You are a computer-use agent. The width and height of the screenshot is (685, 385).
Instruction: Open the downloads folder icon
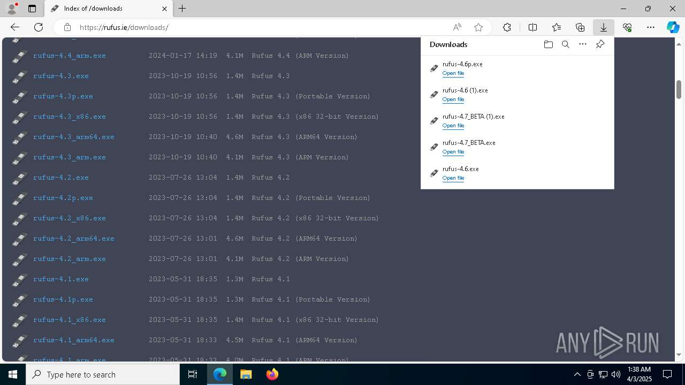tap(548, 44)
